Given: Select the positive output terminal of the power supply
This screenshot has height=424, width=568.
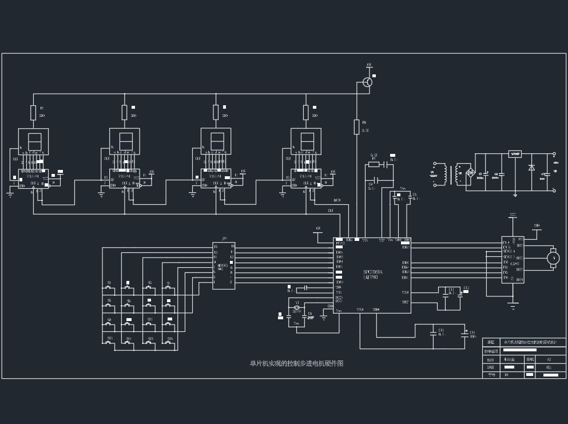Looking at the screenshot, I should pyautogui.click(x=554, y=154).
